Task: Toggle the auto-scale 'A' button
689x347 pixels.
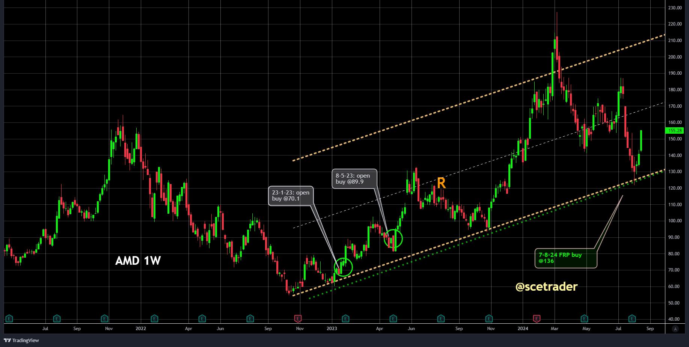Action: 675,329
